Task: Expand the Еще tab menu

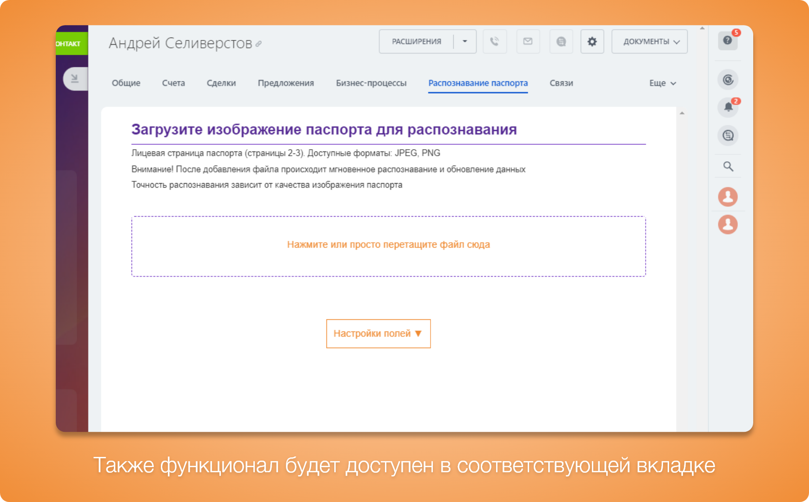Action: click(x=663, y=83)
